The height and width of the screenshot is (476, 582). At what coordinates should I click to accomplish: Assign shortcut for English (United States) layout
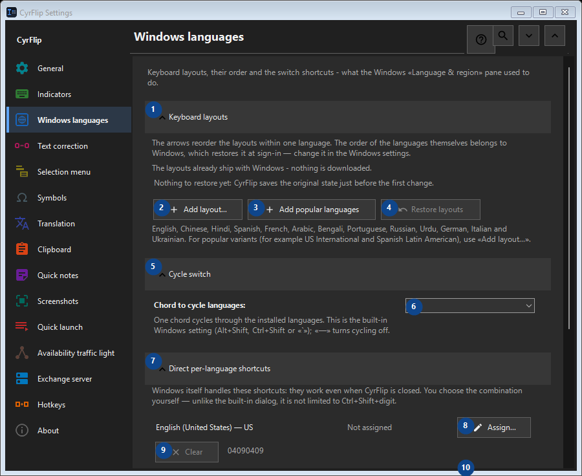pyautogui.click(x=494, y=427)
